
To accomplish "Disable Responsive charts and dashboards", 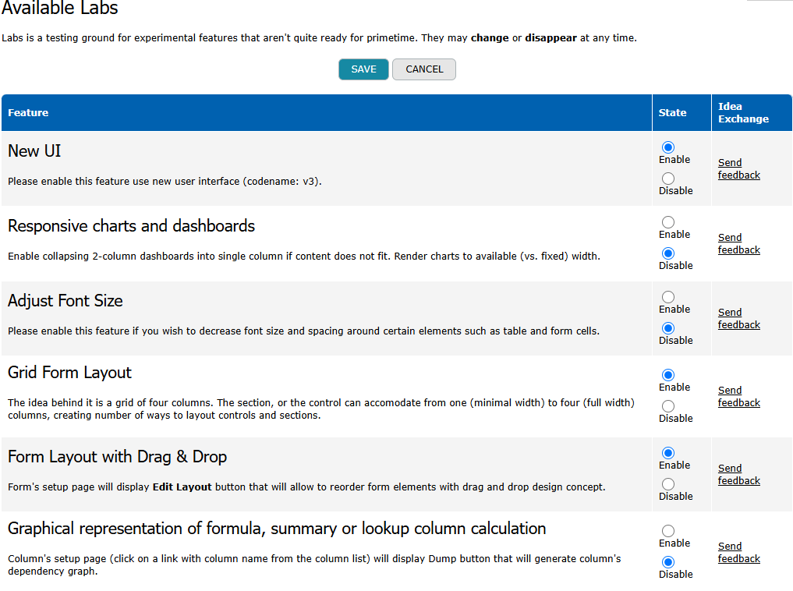I will point(668,253).
